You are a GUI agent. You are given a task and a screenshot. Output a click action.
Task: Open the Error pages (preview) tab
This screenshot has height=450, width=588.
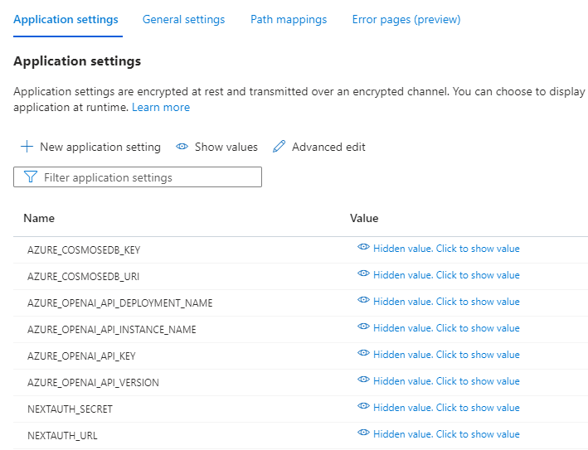(x=406, y=20)
